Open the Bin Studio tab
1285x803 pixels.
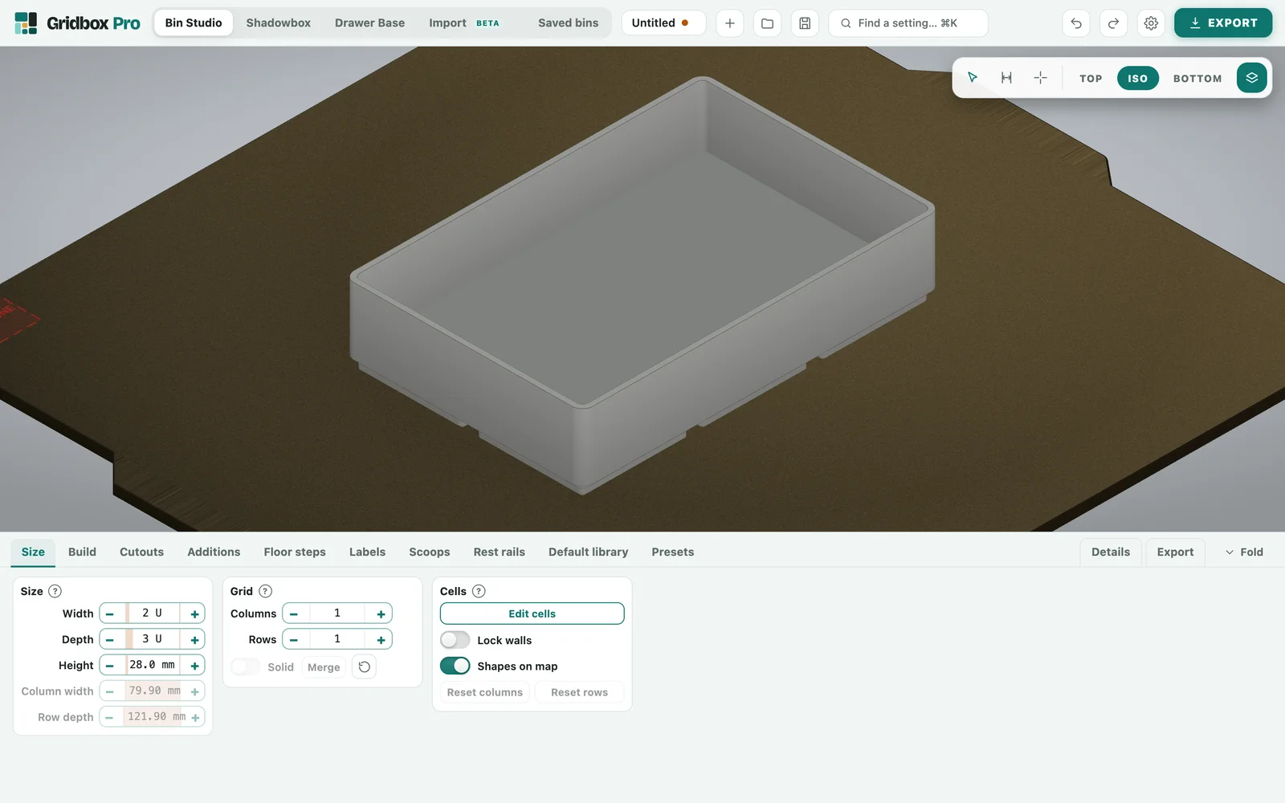pyautogui.click(x=194, y=22)
